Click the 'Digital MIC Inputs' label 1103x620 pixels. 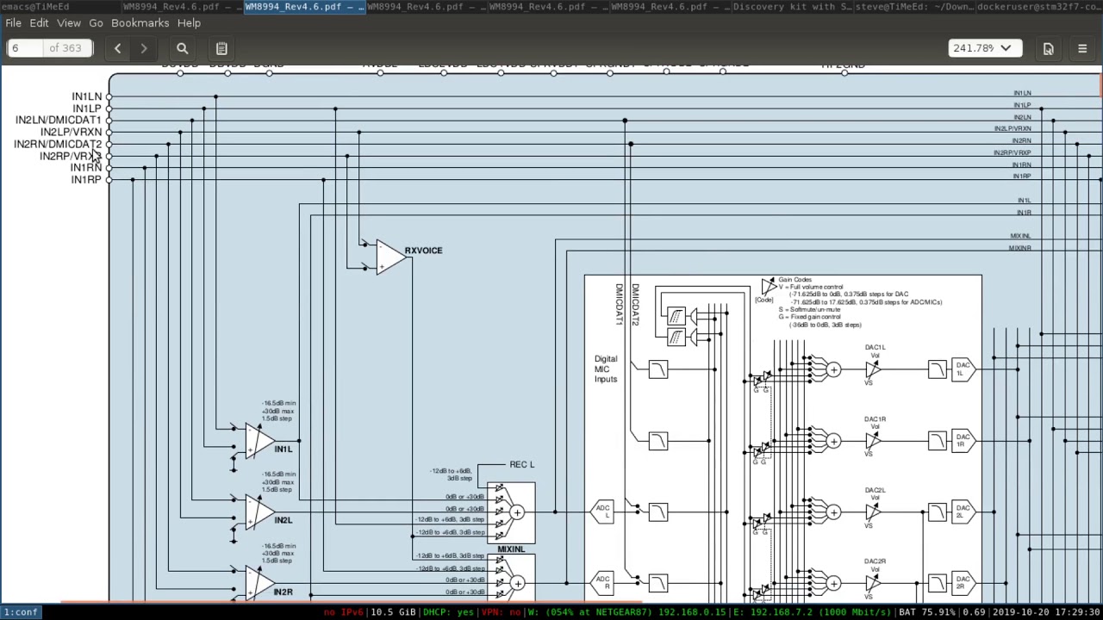coord(606,369)
